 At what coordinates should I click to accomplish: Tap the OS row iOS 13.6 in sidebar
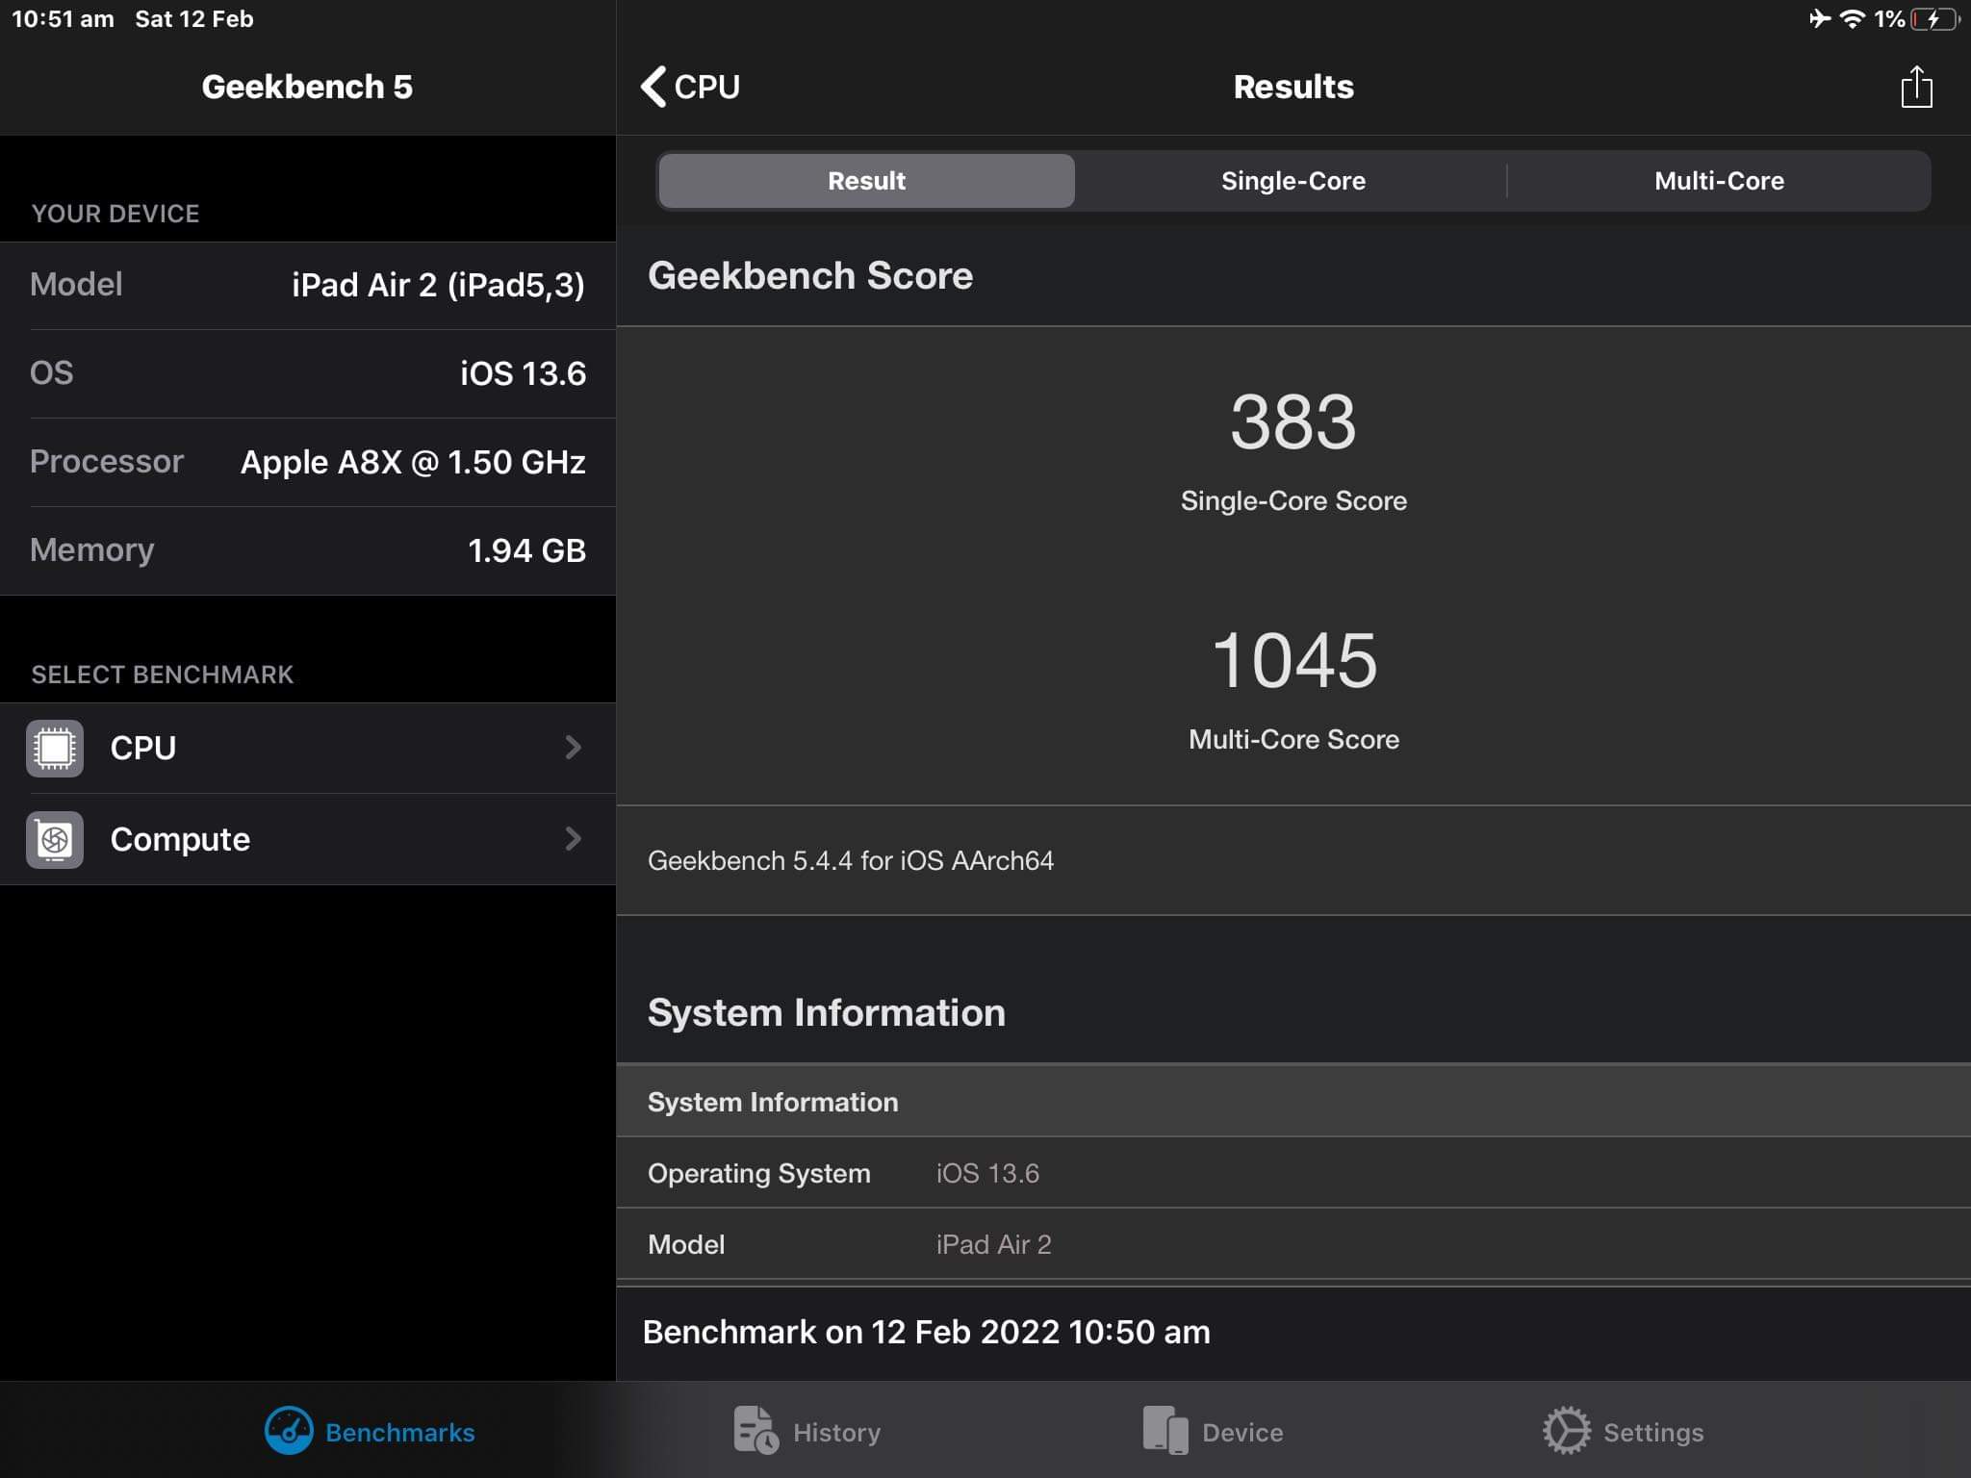click(308, 373)
